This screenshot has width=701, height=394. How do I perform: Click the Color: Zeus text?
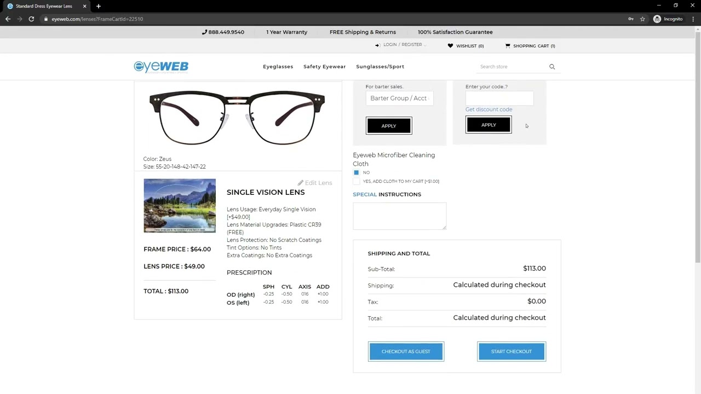[157, 159]
